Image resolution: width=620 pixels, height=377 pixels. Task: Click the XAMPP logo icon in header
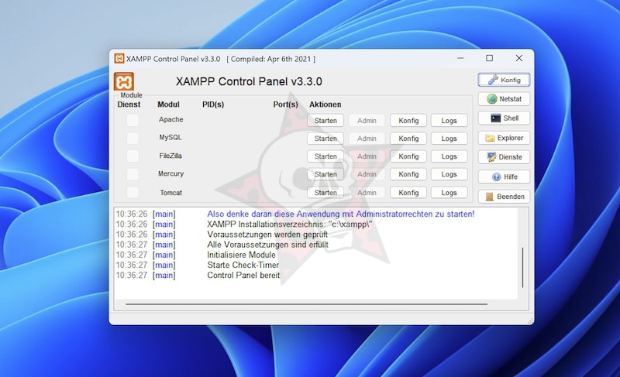click(x=124, y=82)
